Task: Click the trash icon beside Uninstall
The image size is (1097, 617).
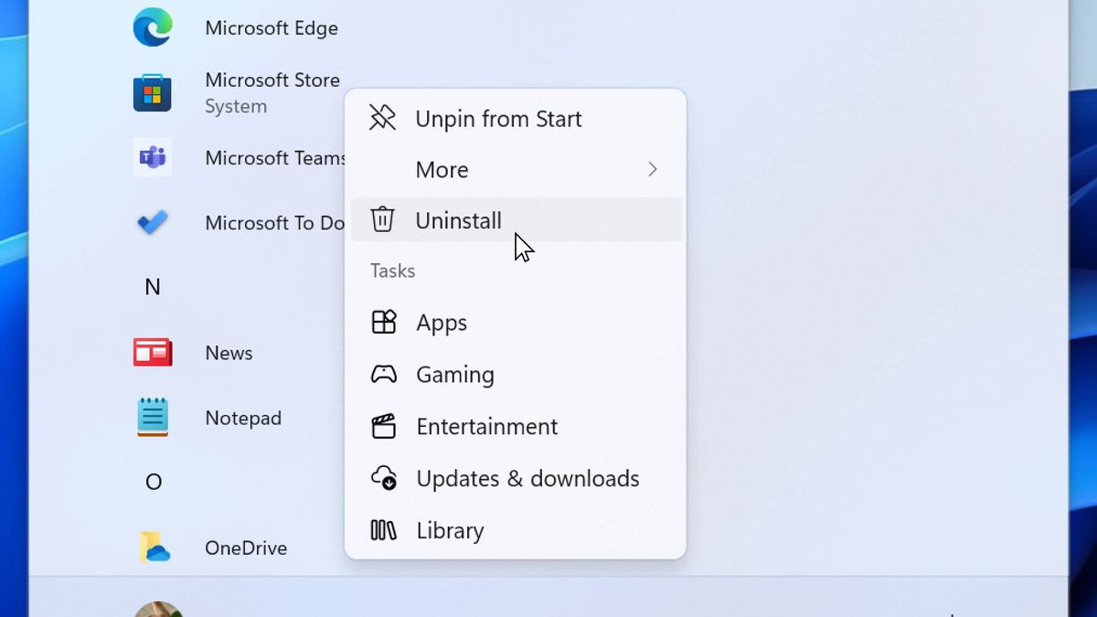Action: 383,219
